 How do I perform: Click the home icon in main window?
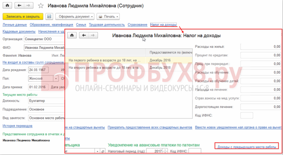[x=7, y=5]
